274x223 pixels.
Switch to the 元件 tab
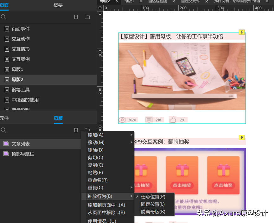tap(4, 118)
